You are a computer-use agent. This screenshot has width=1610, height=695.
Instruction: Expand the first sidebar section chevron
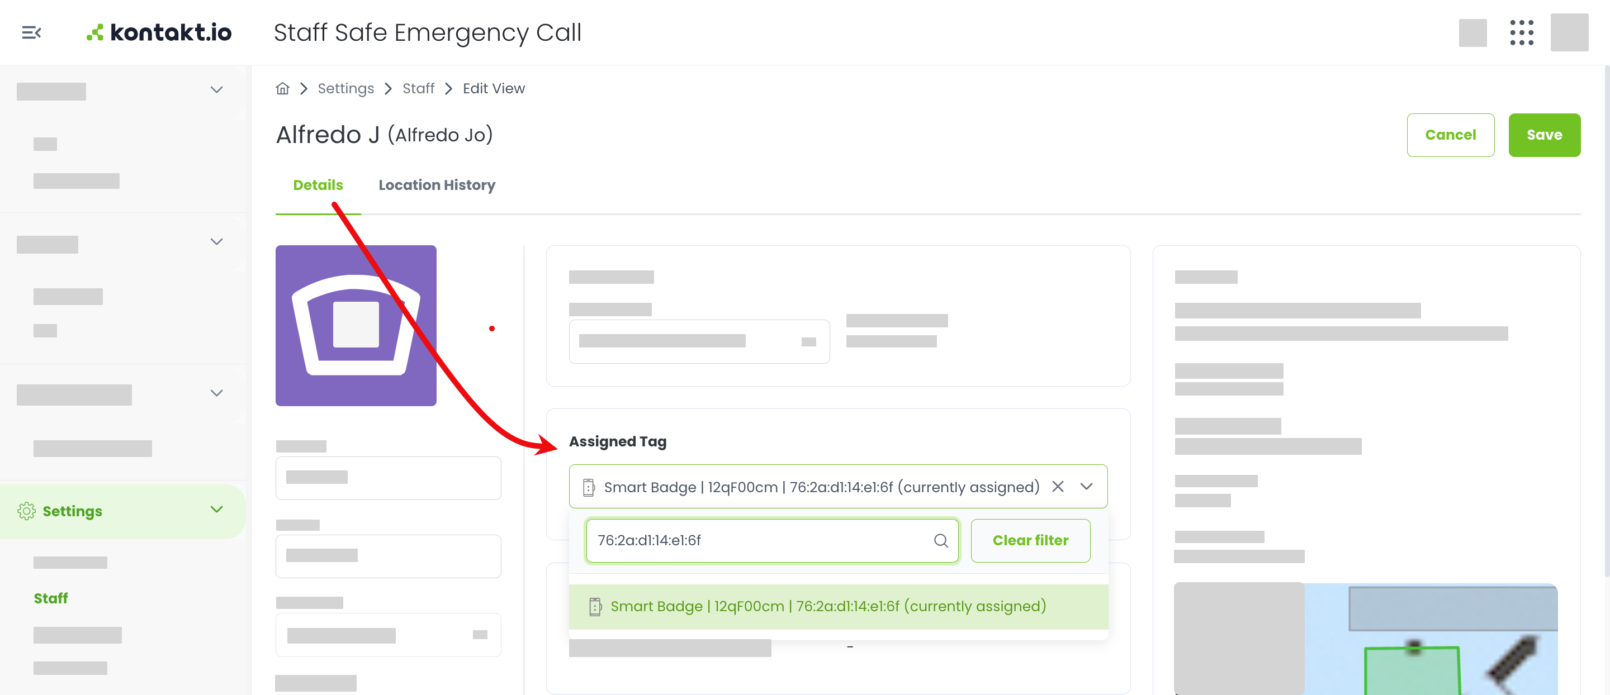click(216, 90)
